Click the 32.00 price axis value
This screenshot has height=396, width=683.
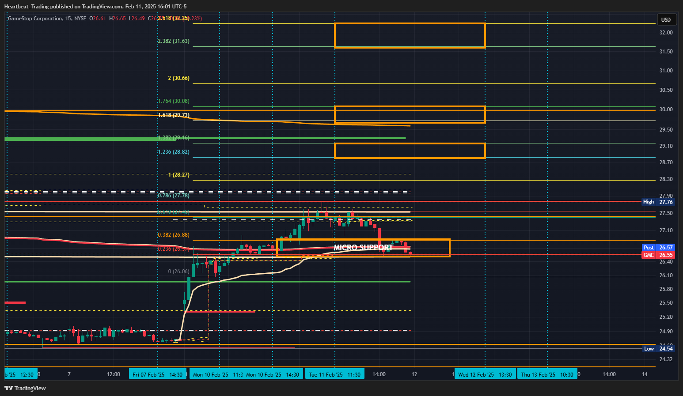(666, 33)
